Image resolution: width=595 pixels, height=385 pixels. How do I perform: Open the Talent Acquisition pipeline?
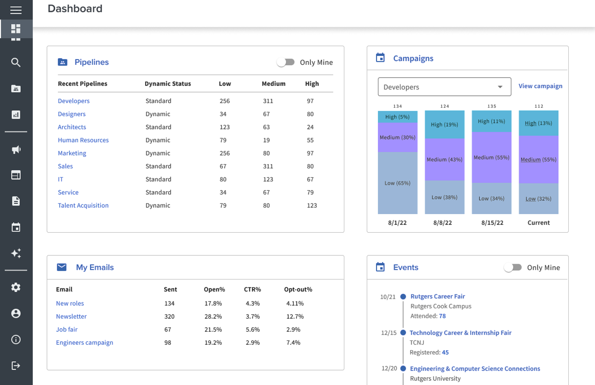[x=83, y=205]
